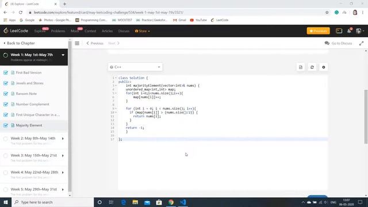
Task: Open the new tab plus button
Action: [64, 4]
